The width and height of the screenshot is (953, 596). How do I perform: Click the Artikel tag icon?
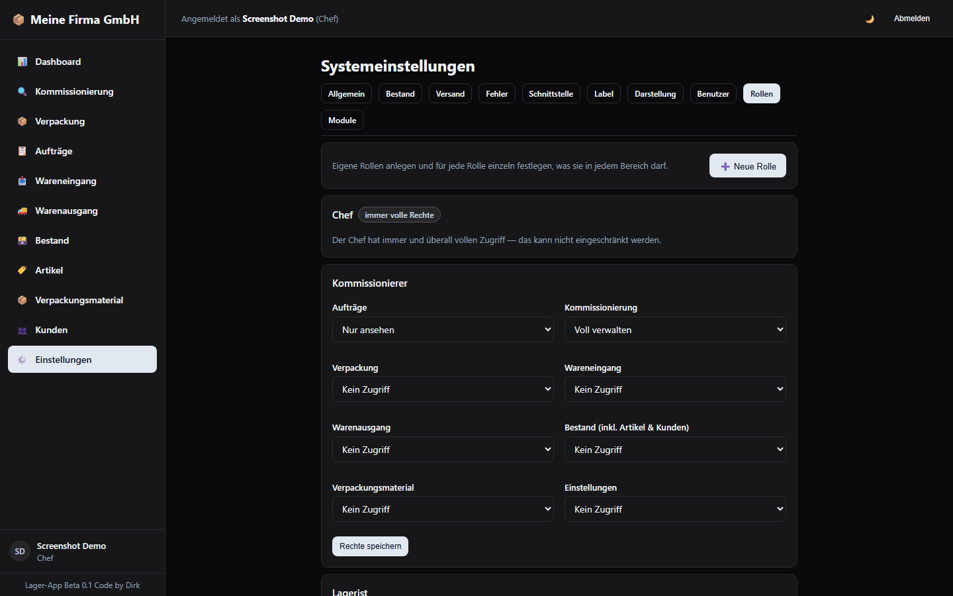click(x=23, y=270)
